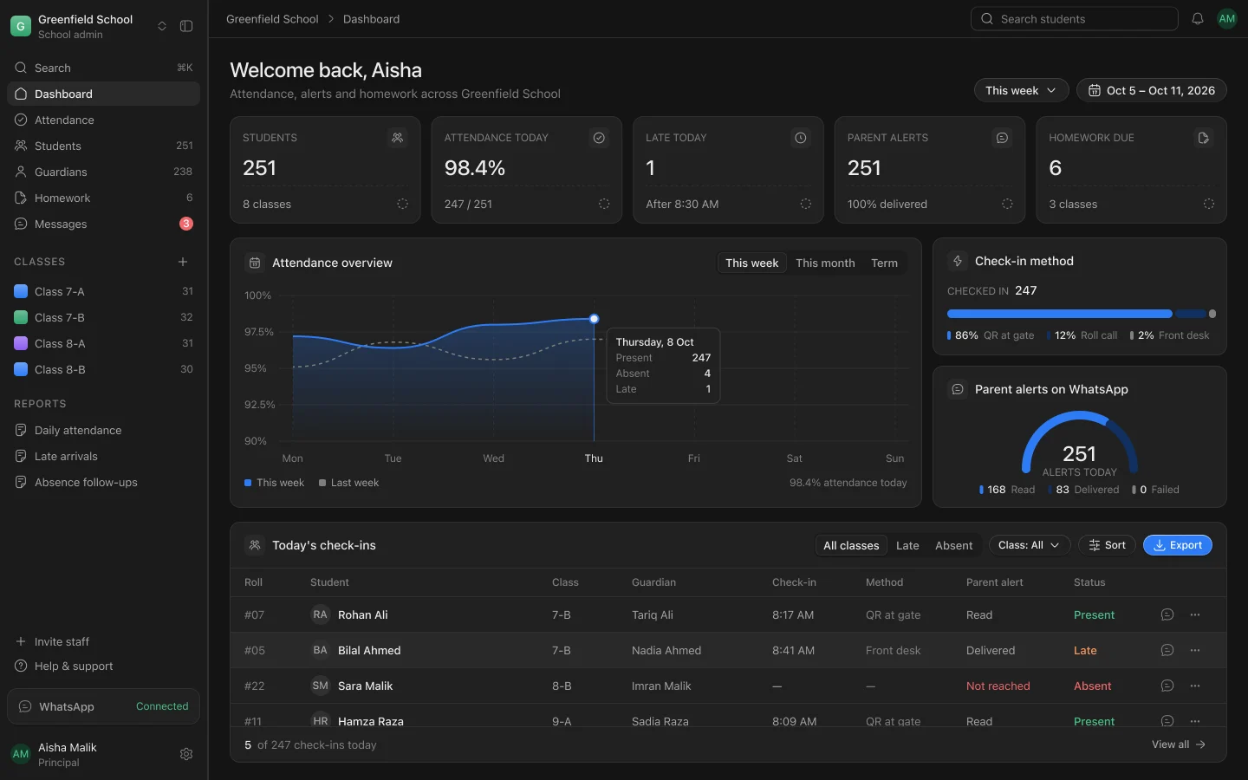Click Invite staff
Image resolution: width=1248 pixels, height=780 pixels.
tap(103, 641)
